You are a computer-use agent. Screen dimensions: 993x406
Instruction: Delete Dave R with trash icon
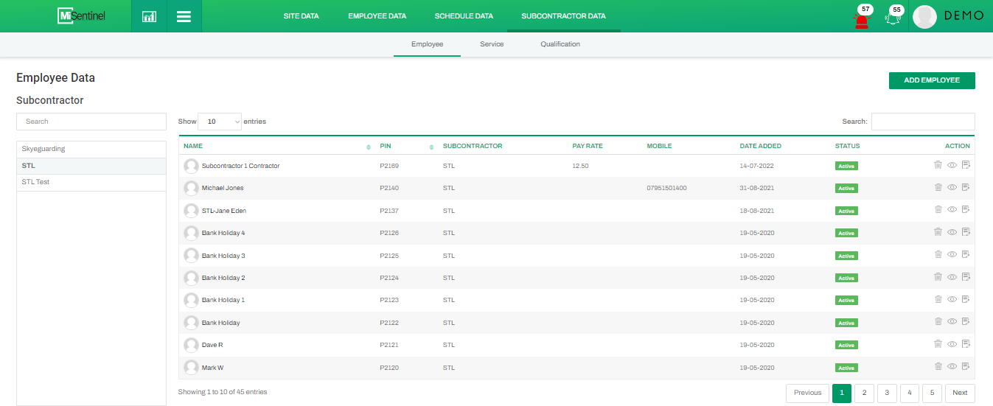pos(938,344)
